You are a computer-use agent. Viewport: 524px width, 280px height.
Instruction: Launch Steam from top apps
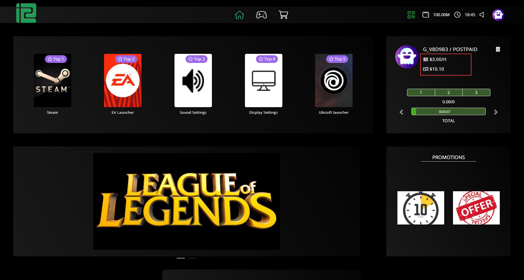(53, 81)
